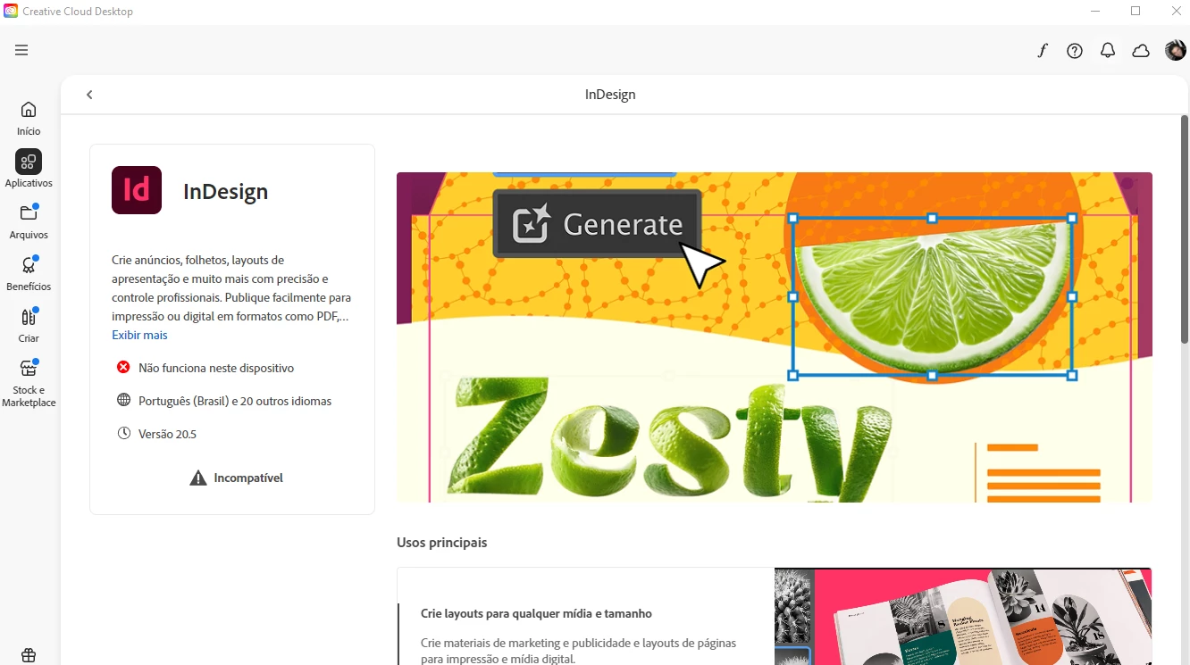Click the magazine layout preview image
This screenshot has height=665, width=1190.
(x=963, y=616)
